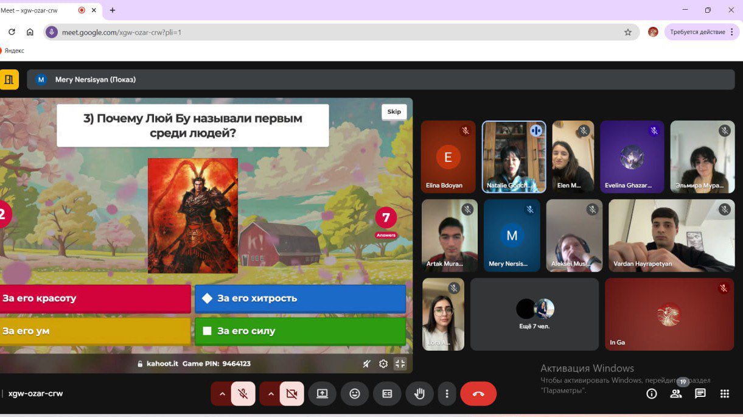Click the present screen icon
The height and width of the screenshot is (417, 743).
(x=323, y=394)
